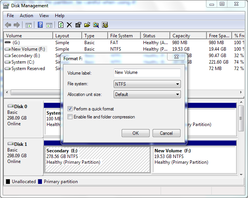Screen dimensions: 248x198
Task: Click the horizontal scrollbar right arrow
Action: [241, 92]
